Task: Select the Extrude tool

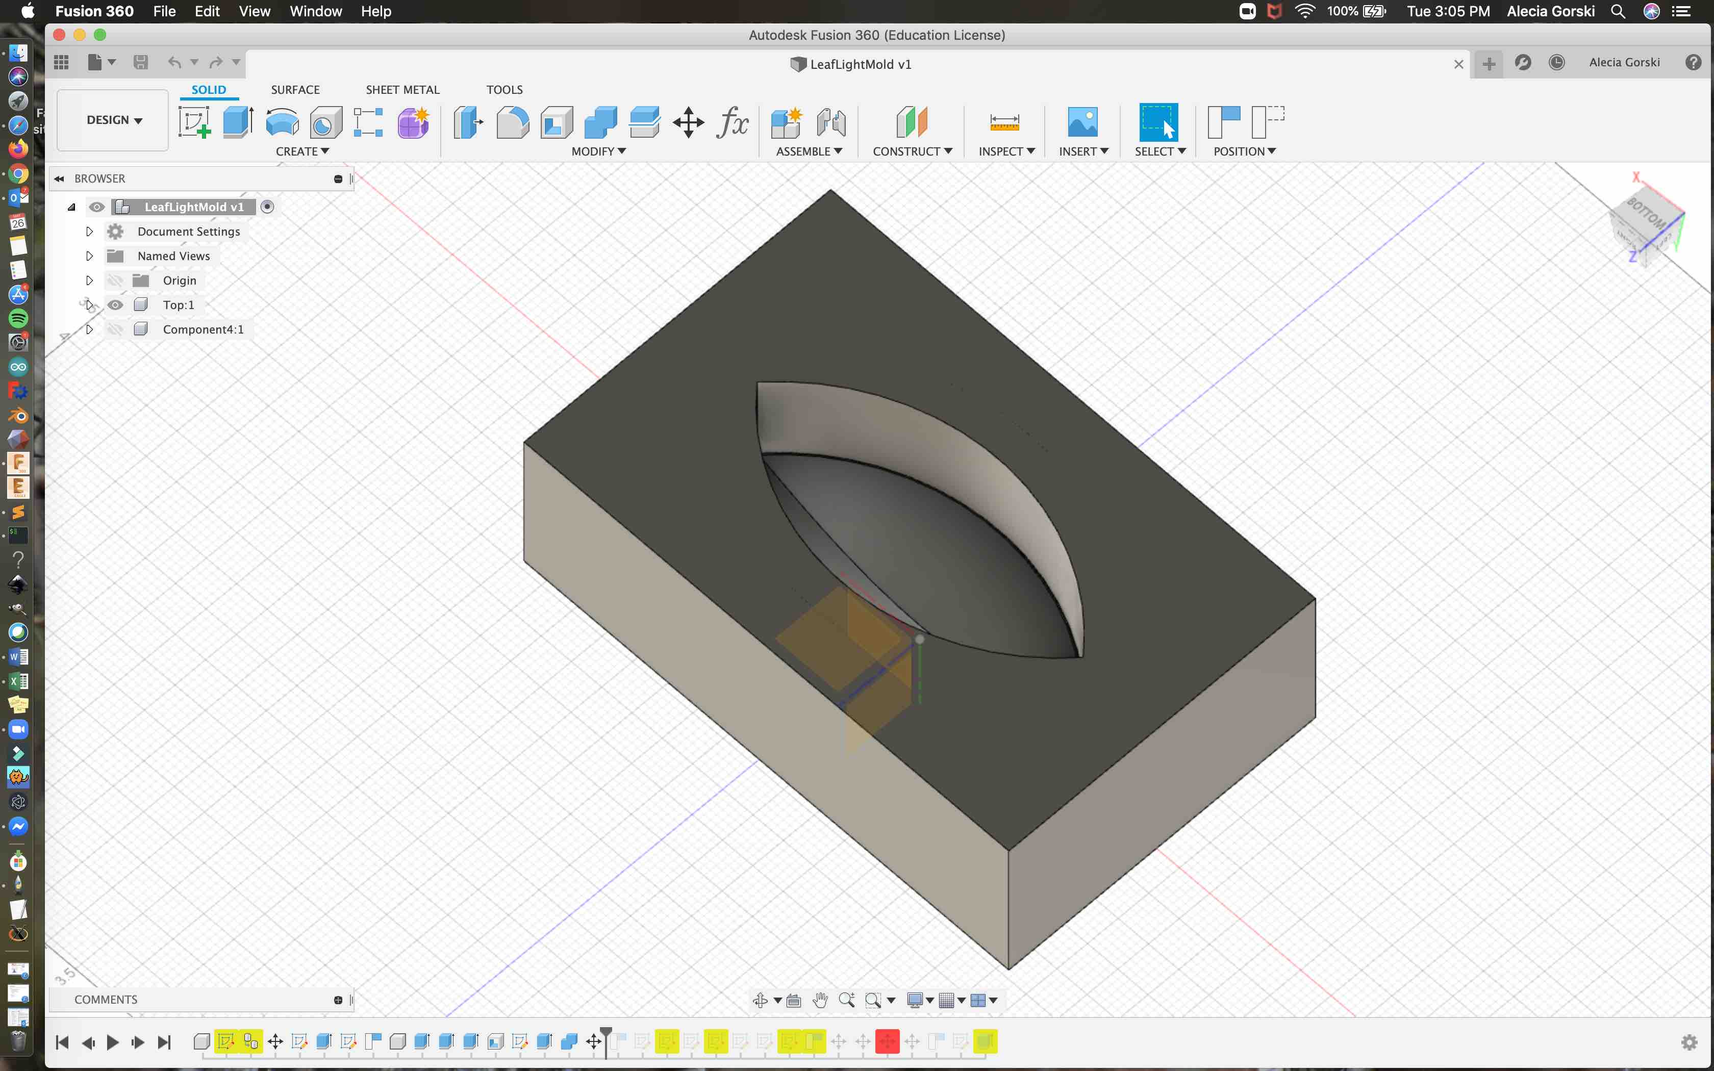Action: [239, 122]
